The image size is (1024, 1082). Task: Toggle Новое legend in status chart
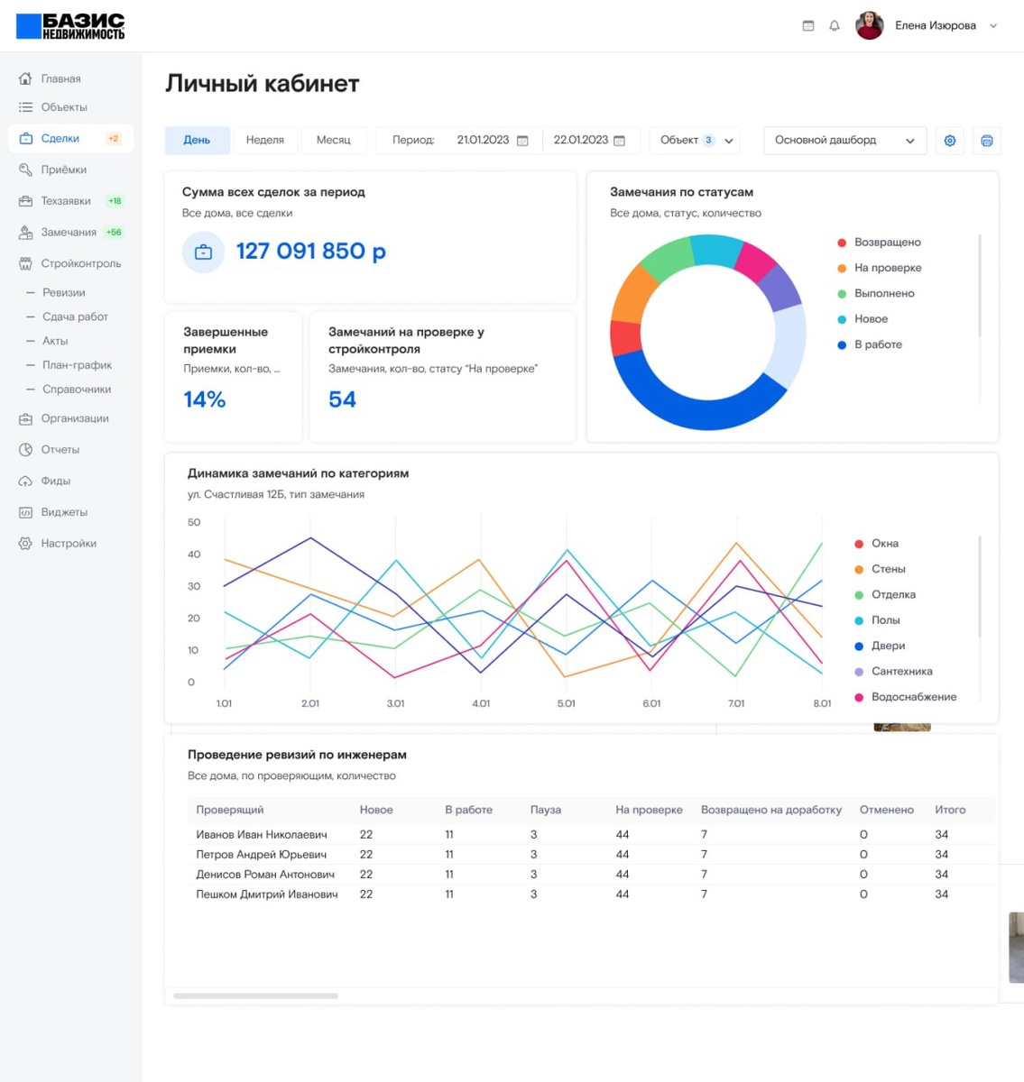coord(863,319)
